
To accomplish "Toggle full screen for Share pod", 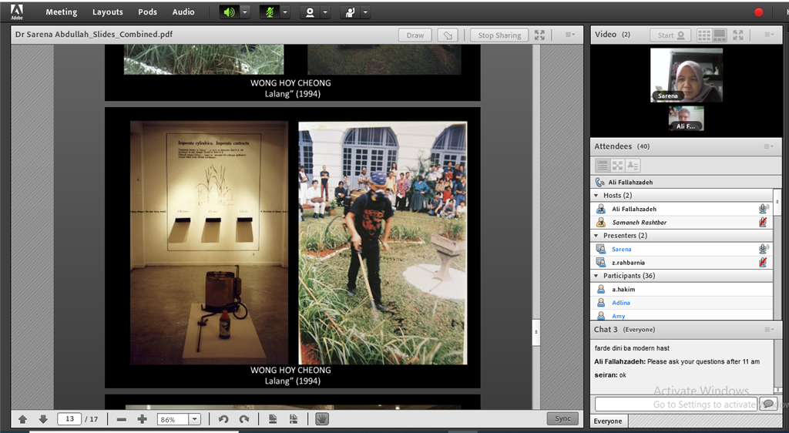I will coord(539,35).
